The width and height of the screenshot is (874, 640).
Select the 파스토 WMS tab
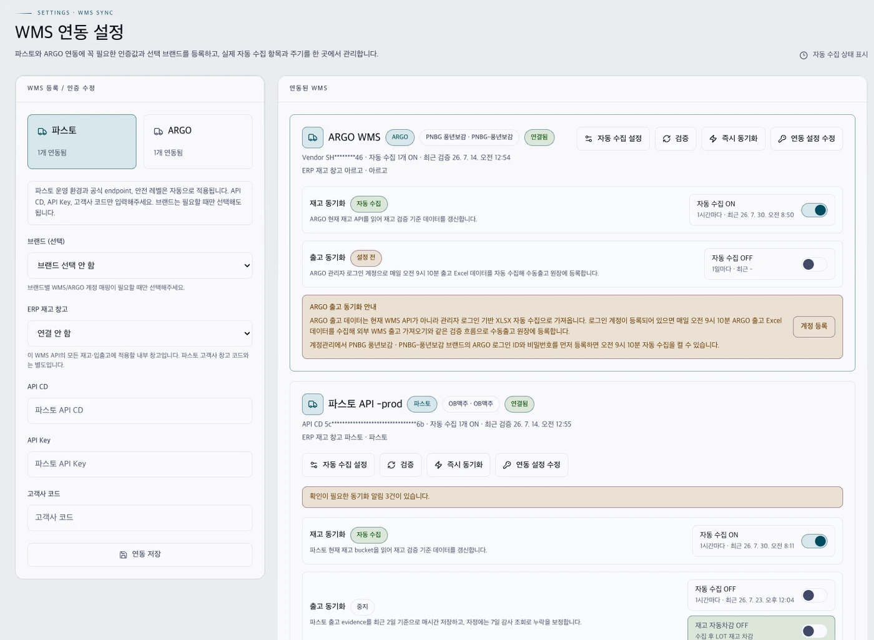coord(82,141)
